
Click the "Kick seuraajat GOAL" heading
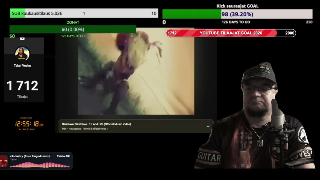coord(237,6)
